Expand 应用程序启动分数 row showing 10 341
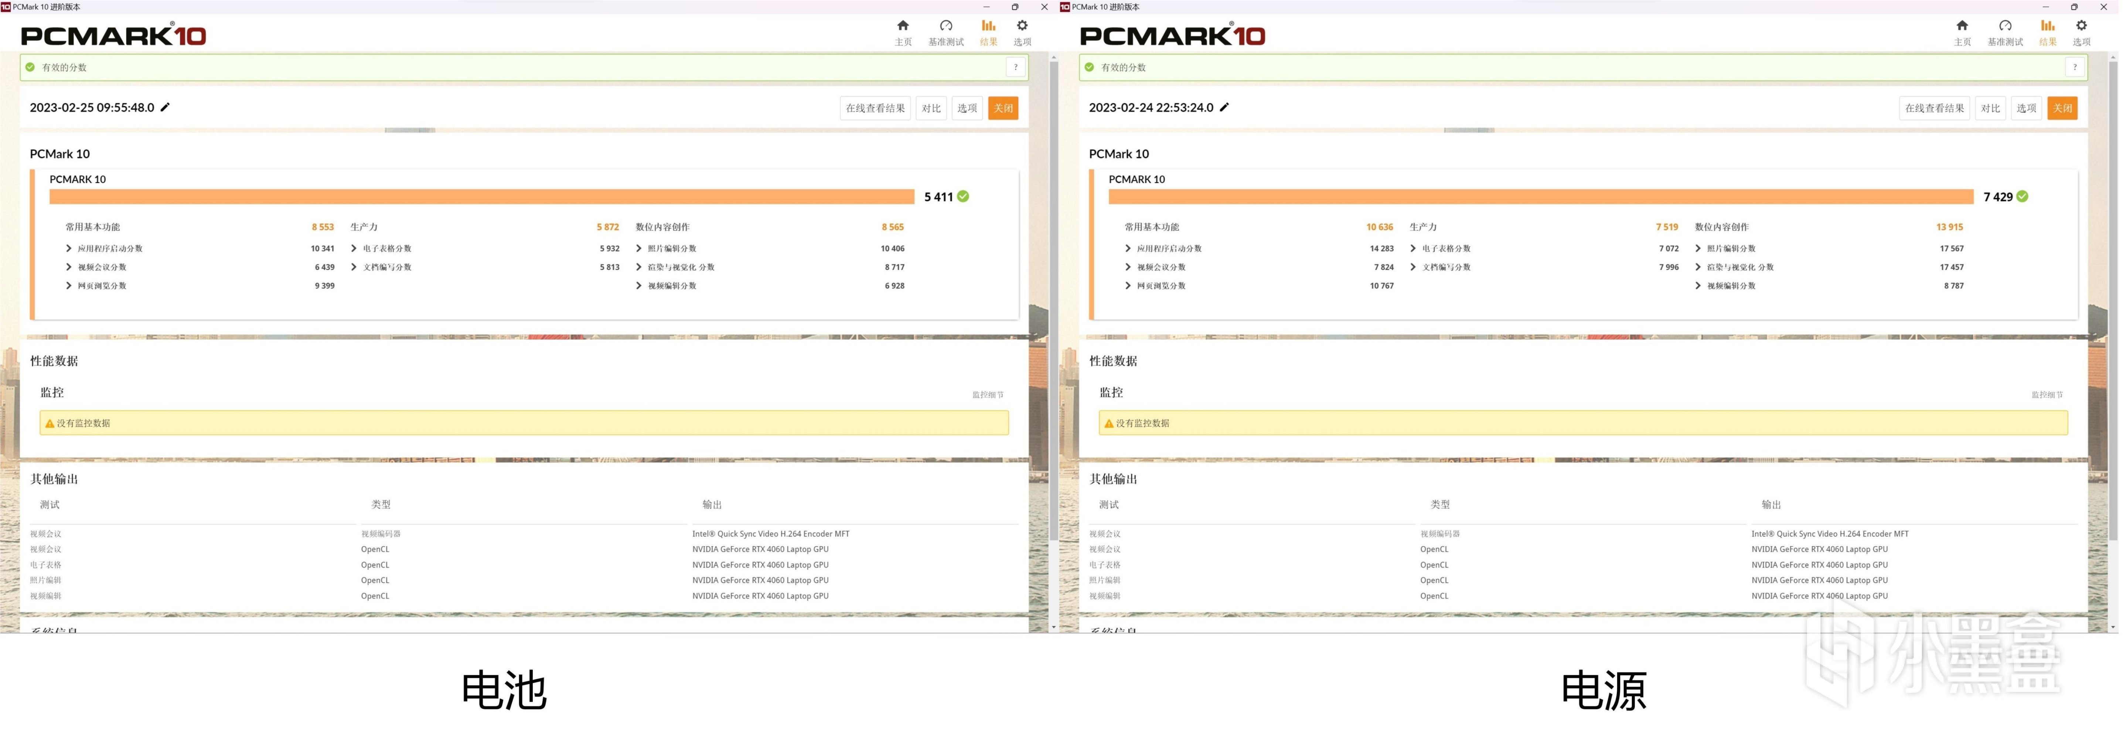Screen dimensions: 2123x729 68,249
